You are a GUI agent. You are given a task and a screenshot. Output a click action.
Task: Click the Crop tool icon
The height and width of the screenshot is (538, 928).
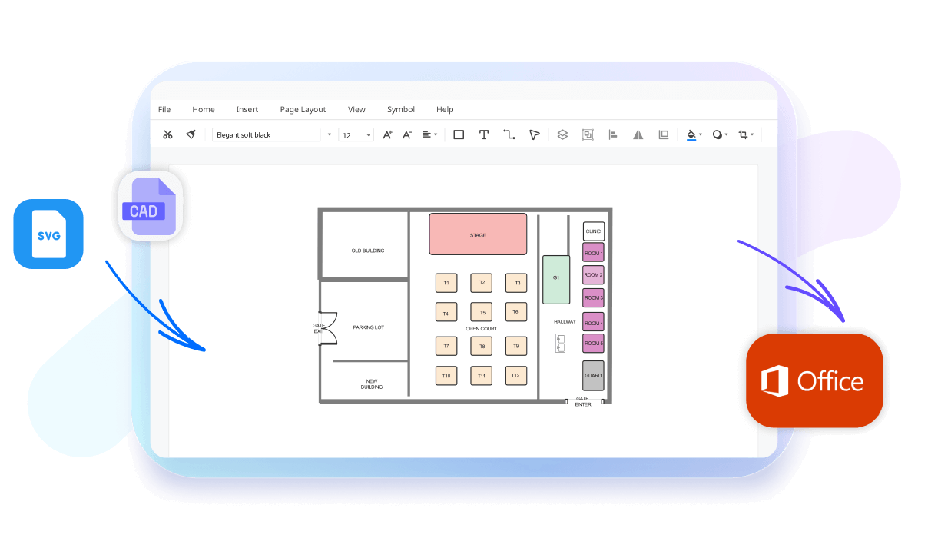743,134
